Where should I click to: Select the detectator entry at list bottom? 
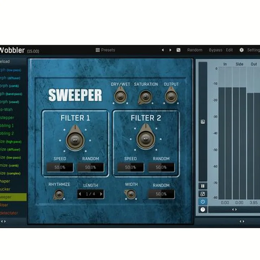[x=13, y=213]
